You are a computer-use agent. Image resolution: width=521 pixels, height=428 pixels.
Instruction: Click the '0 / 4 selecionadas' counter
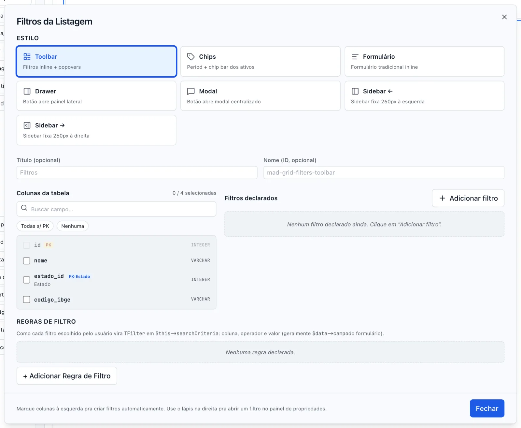(x=194, y=193)
